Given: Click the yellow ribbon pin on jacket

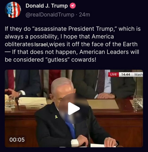Looking at the screenshot, I should pyautogui.click(x=56, y=117).
